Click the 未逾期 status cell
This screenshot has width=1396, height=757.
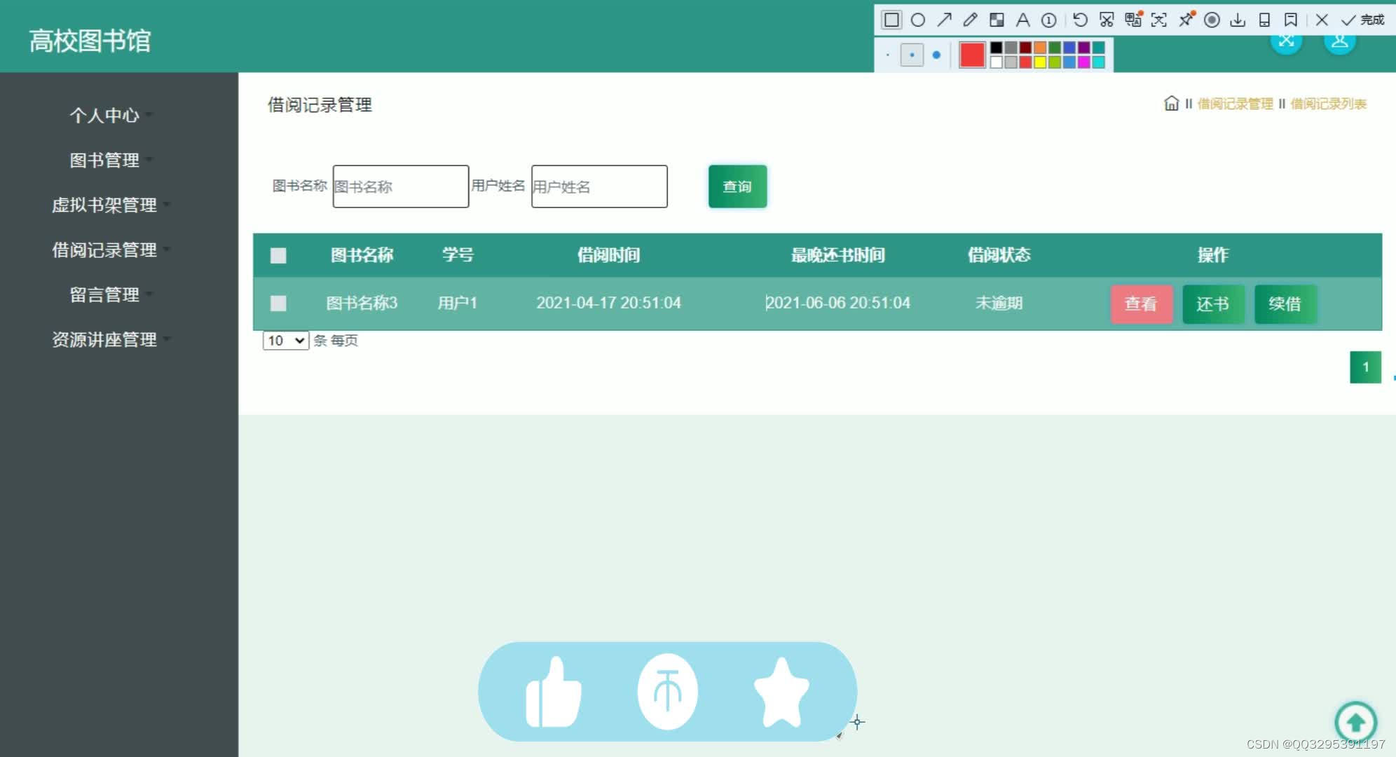[x=999, y=303]
